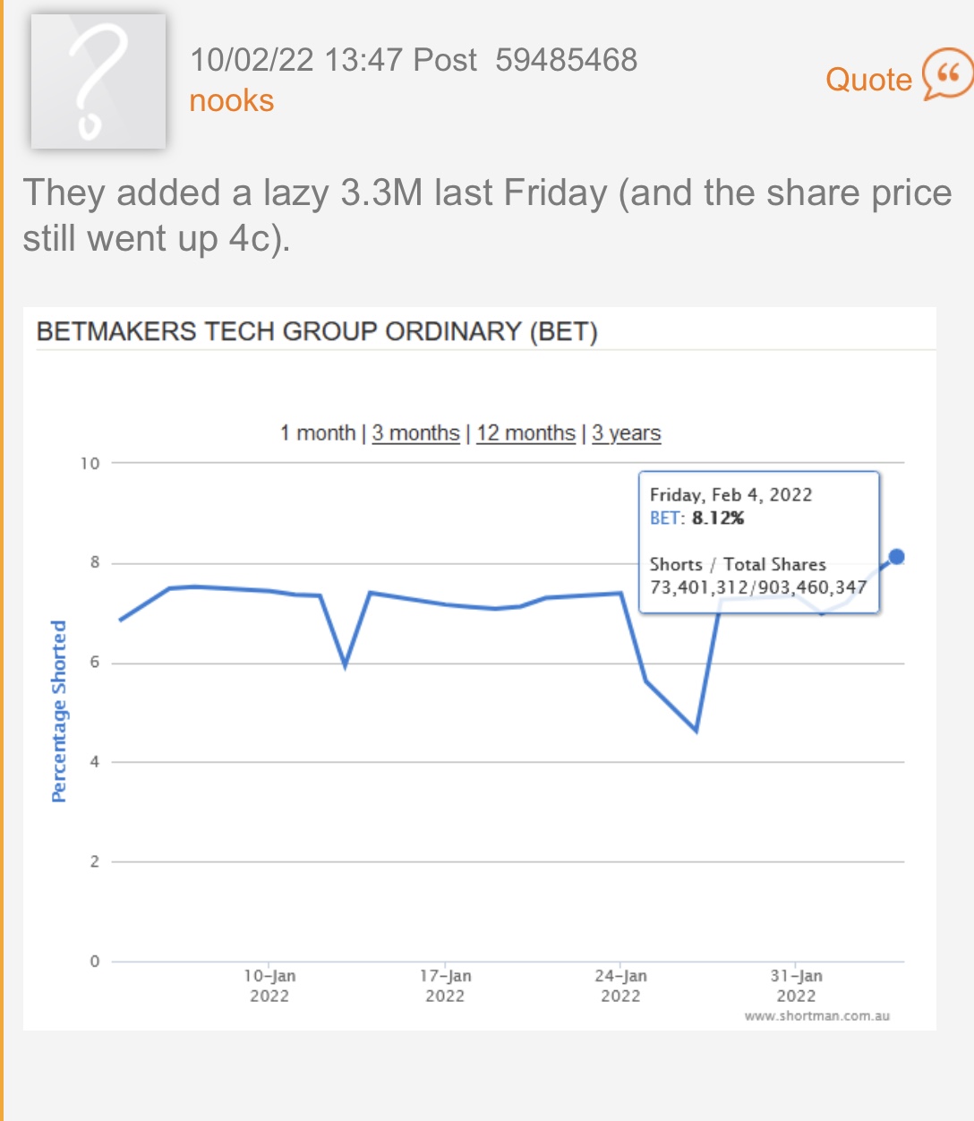Click the Quote text link
The image size is (974, 1121).
click(868, 80)
